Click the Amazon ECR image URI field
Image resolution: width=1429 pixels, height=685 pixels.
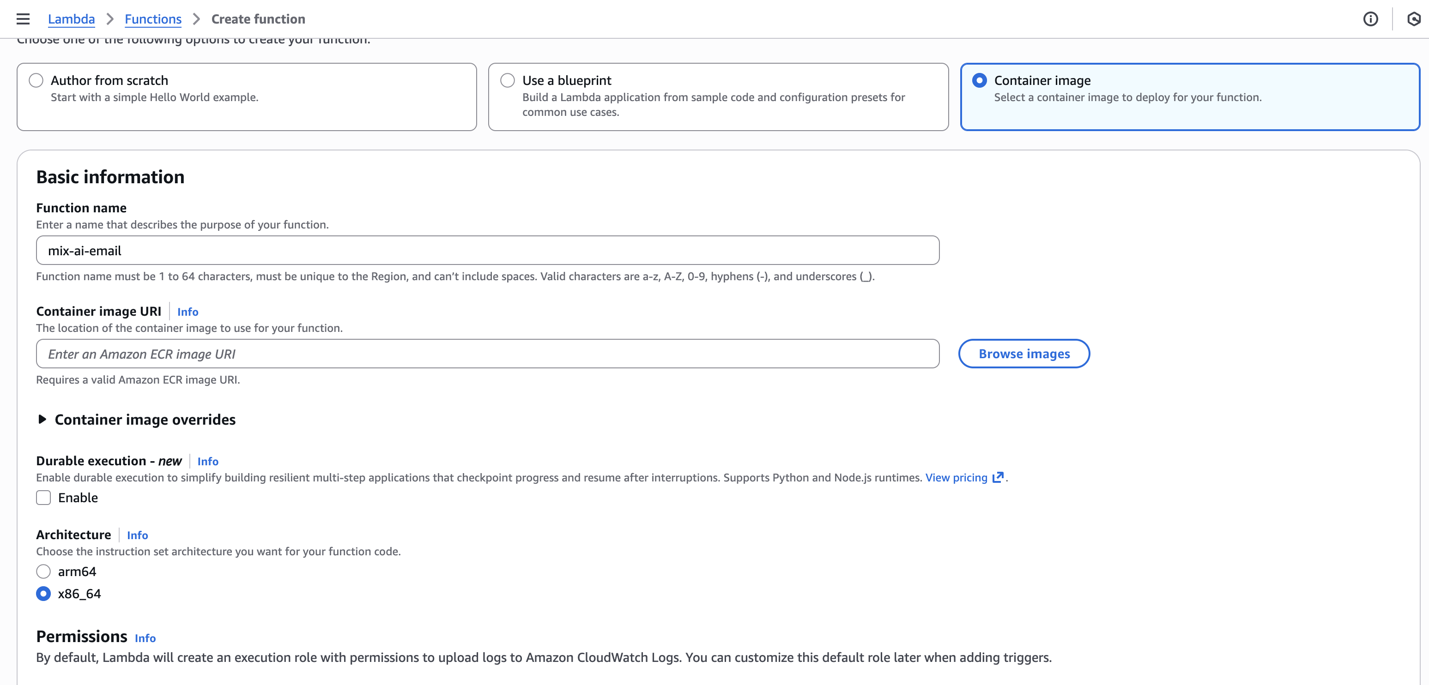coord(487,354)
